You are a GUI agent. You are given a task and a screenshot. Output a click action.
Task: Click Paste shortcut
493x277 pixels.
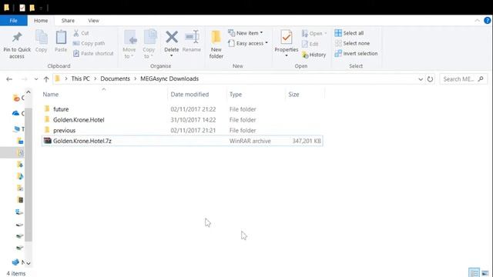point(93,53)
